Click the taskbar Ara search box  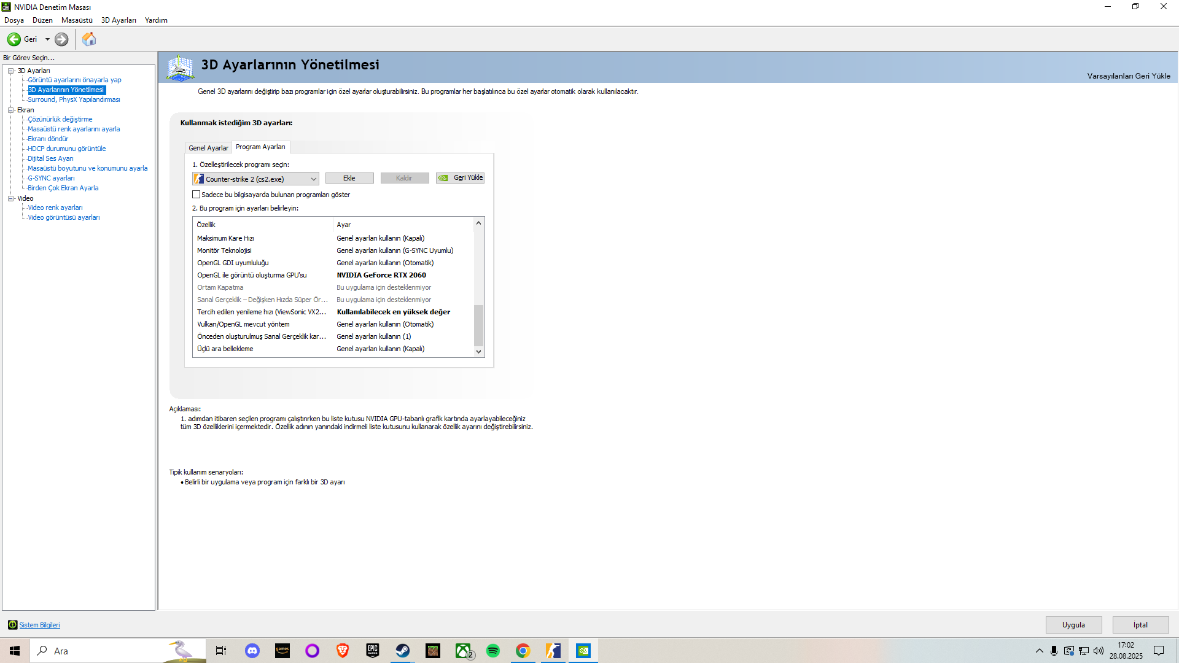click(118, 651)
